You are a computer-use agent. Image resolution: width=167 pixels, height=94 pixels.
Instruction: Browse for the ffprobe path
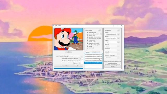[118, 38]
